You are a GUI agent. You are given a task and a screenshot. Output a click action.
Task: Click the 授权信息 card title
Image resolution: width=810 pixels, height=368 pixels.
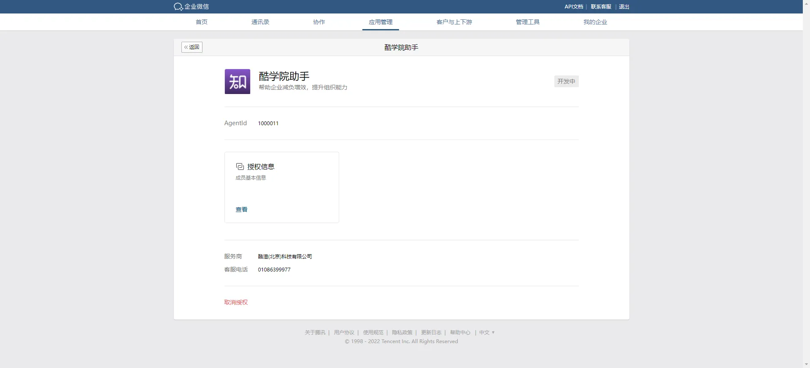tap(261, 167)
